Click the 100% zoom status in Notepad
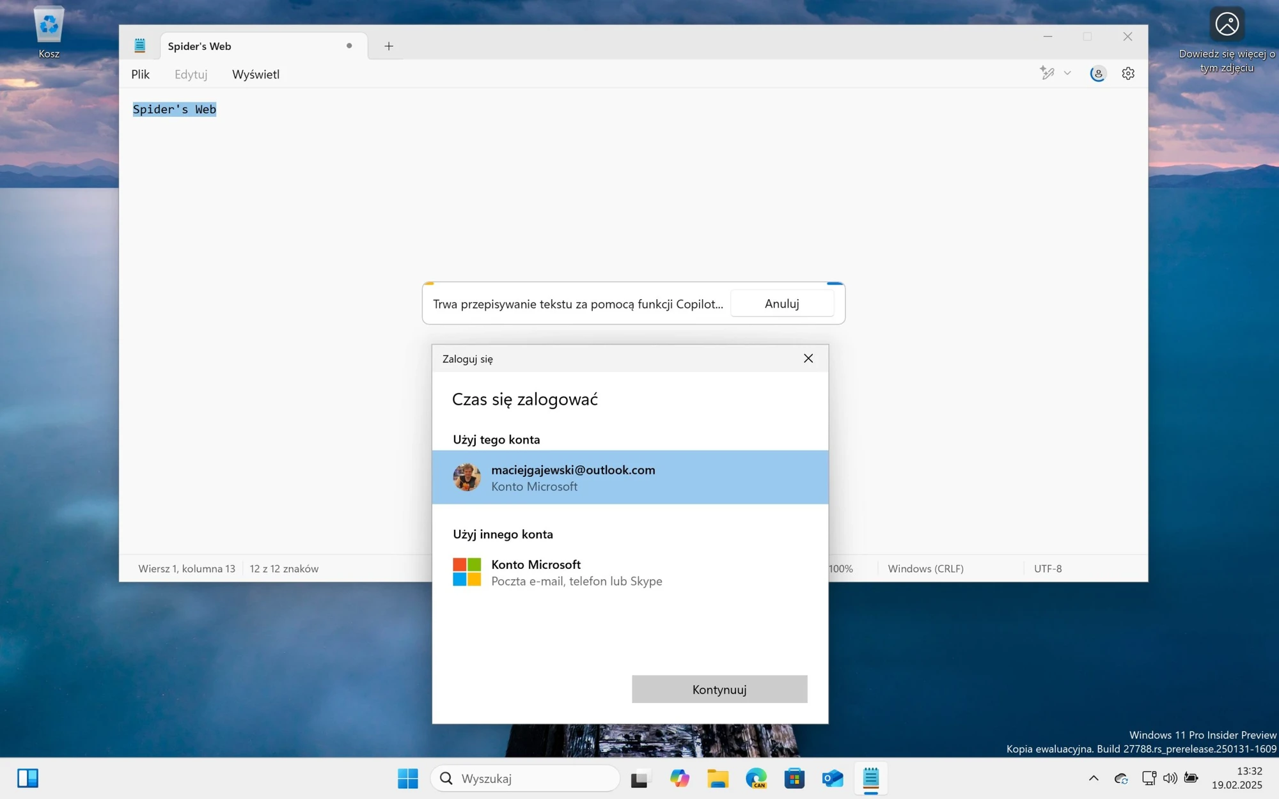 841,568
